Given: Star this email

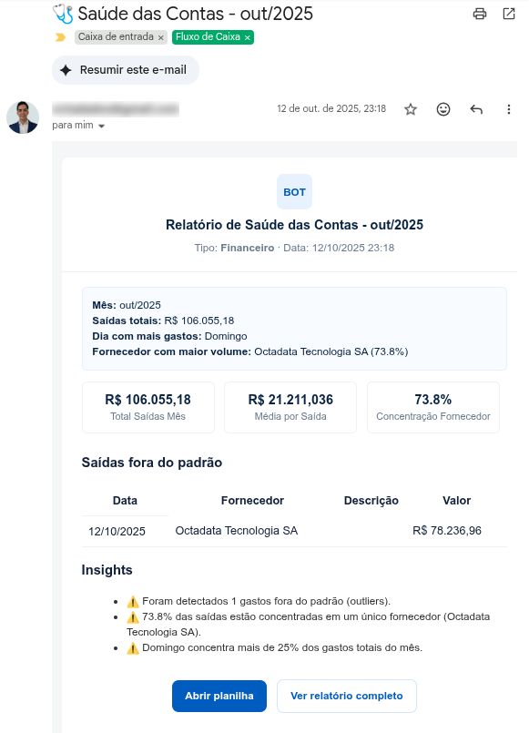Looking at the screenshot, I should (410, 108).
